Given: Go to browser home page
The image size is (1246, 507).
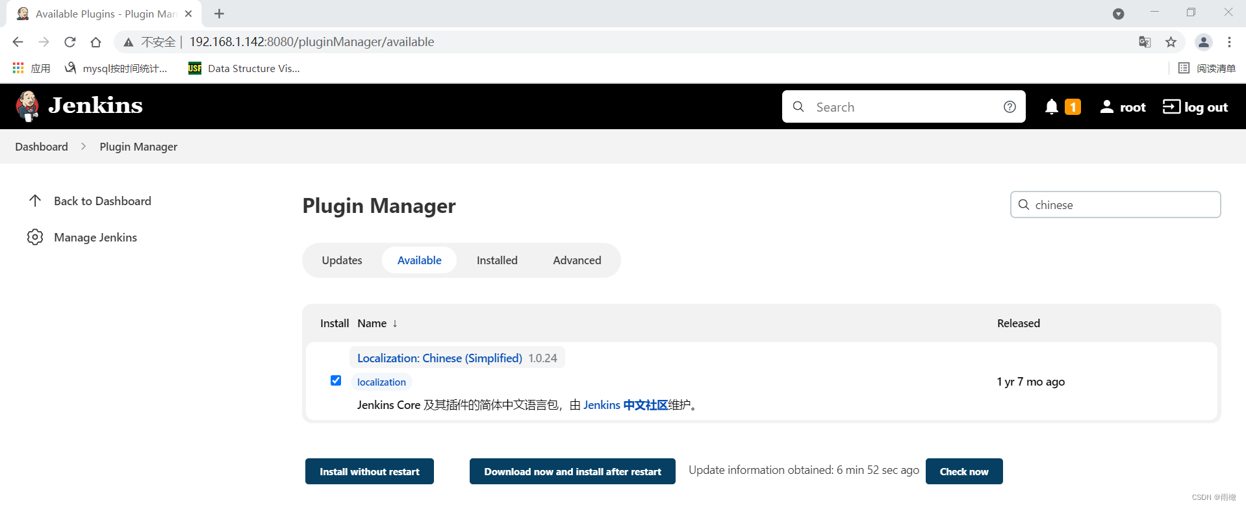Looking at the screenshot, I should [95, 42].
